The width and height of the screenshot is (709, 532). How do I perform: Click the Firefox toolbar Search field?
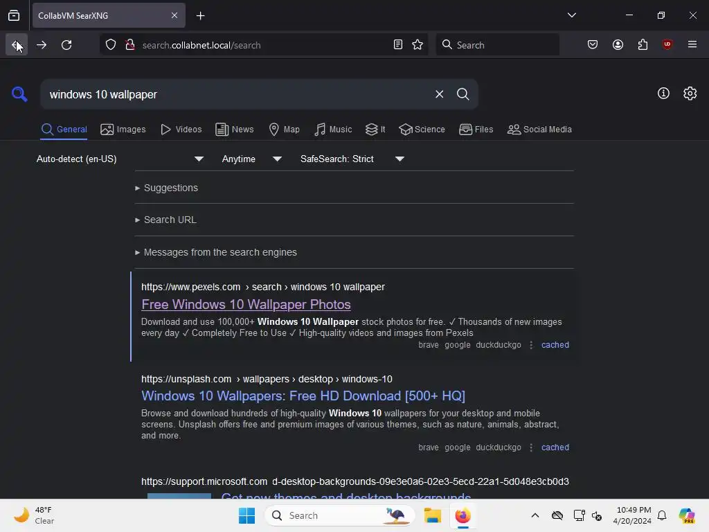pyautogui.click(x=497, y=45)
